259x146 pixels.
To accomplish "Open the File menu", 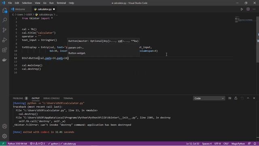I will click(x=10, y=3).
